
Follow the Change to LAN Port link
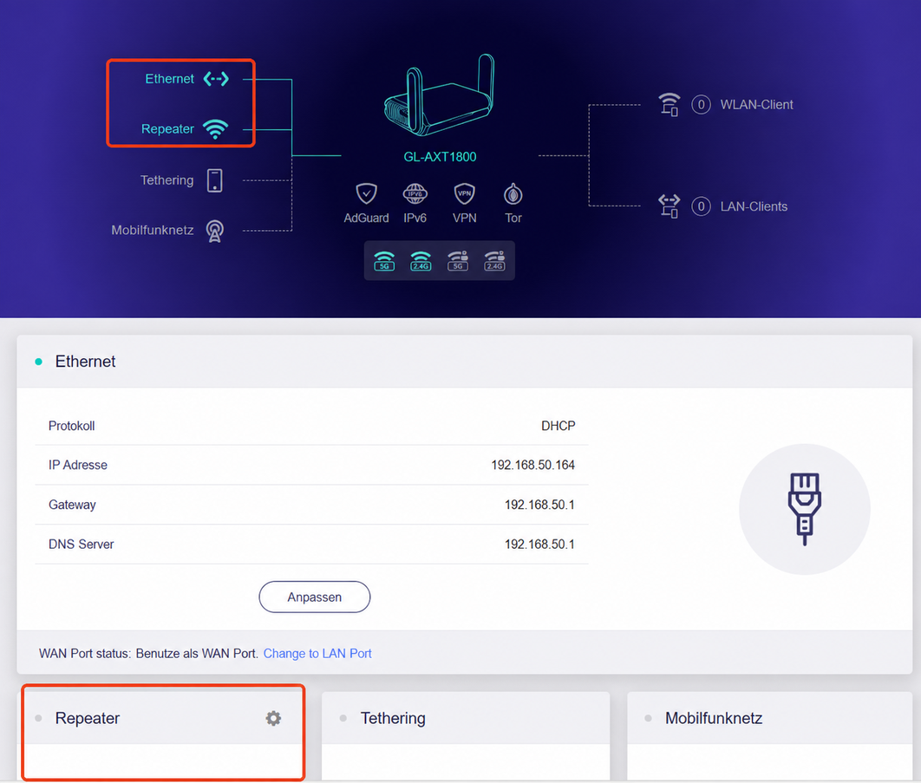coord(317,653)
